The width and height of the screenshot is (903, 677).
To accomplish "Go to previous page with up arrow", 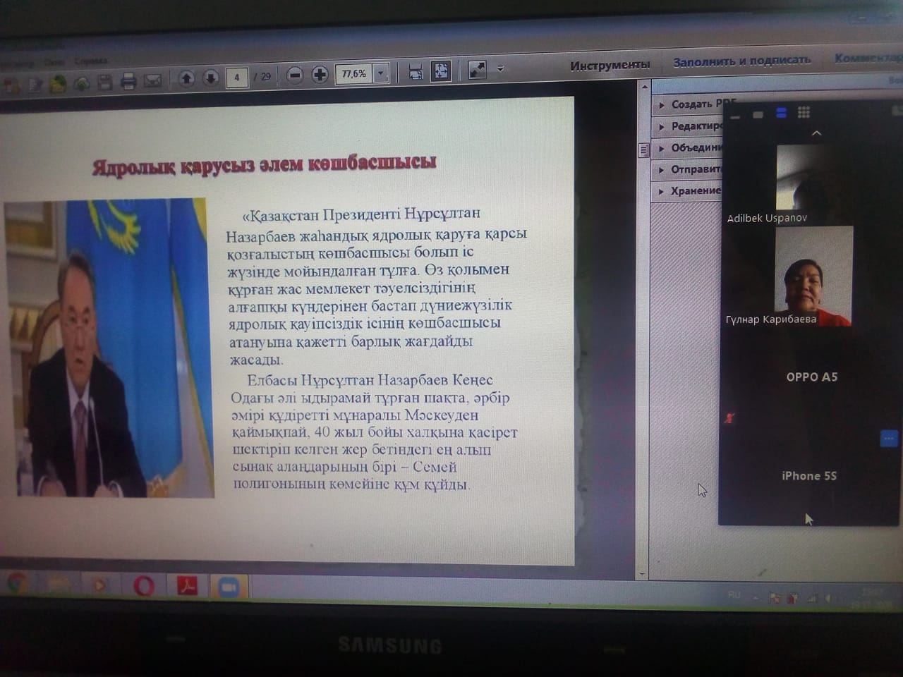I will (186, 78).
